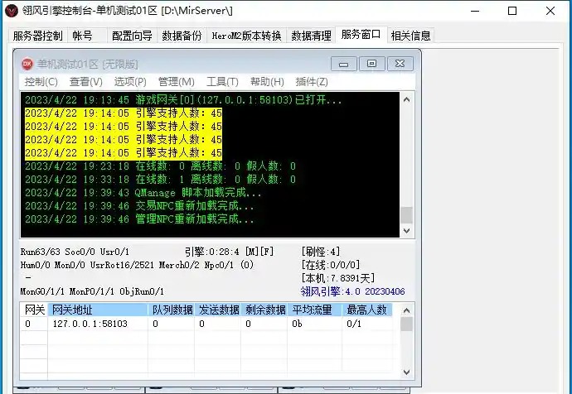Open the 帮助(H) menu
Screen dimensions: 572x394
point(267,82)
